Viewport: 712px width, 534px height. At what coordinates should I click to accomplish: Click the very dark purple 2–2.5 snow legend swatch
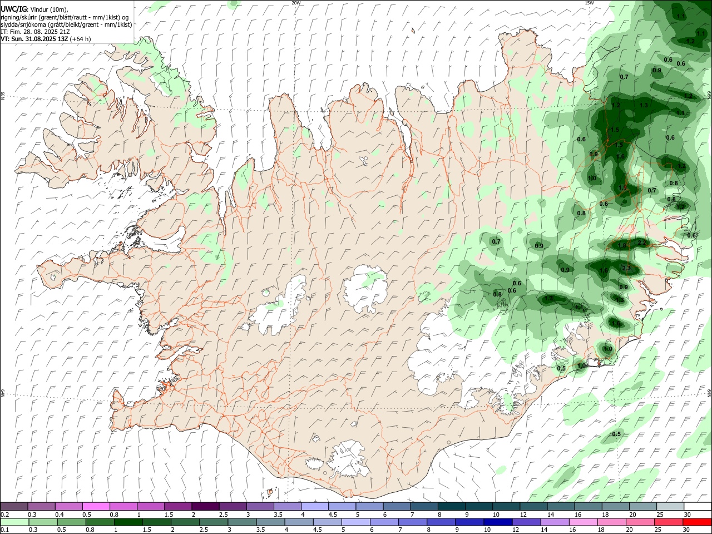pos(205,506)
